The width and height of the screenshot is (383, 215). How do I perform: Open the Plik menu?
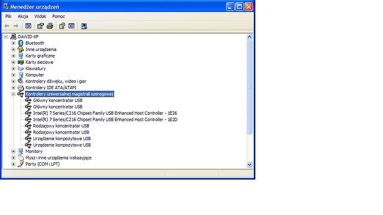click(8, 16)
